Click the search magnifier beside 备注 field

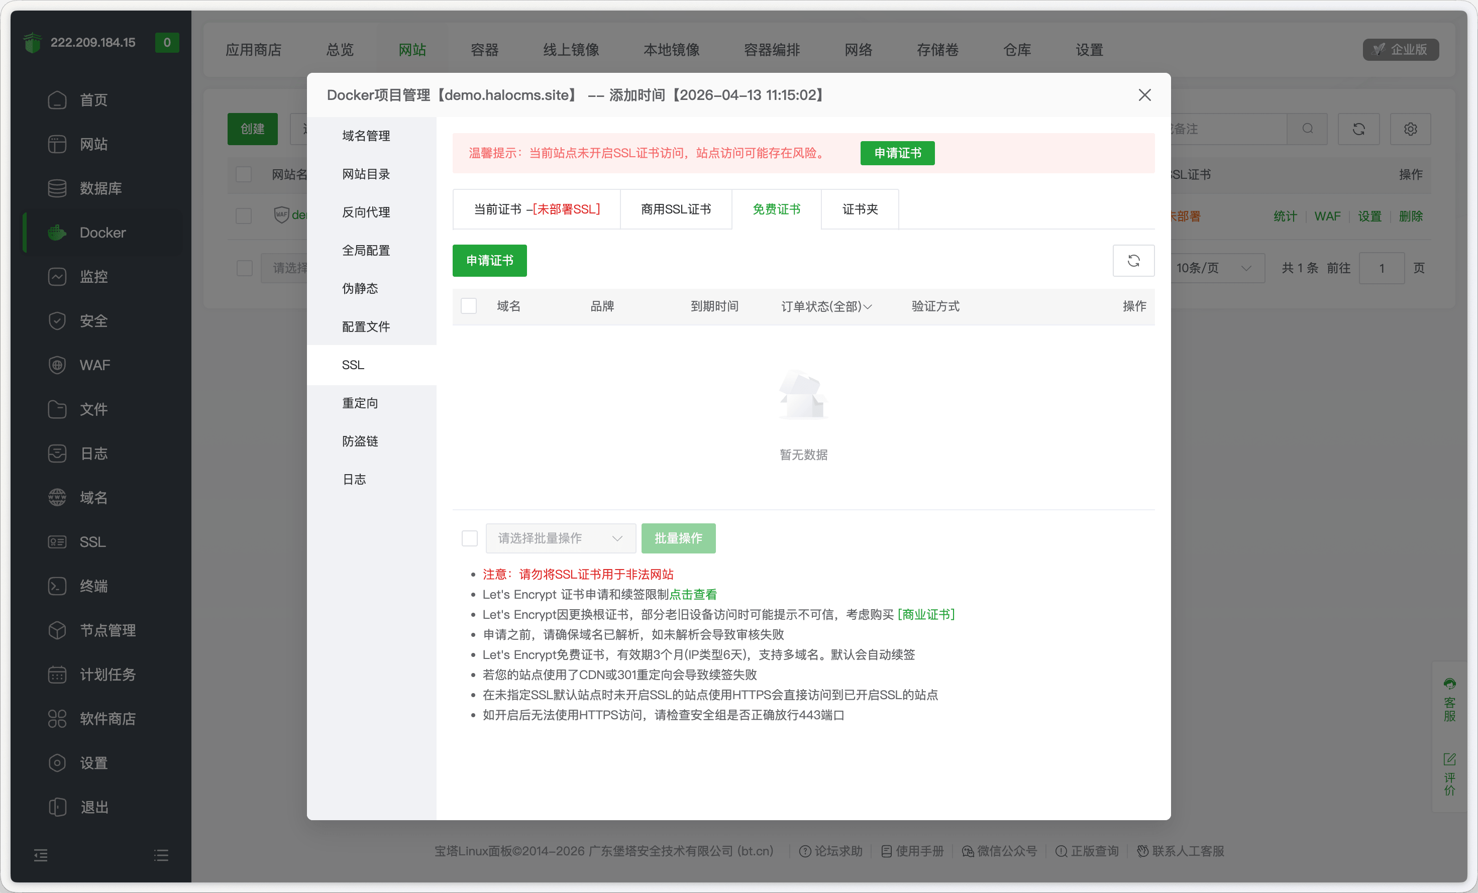(1308, 129)
